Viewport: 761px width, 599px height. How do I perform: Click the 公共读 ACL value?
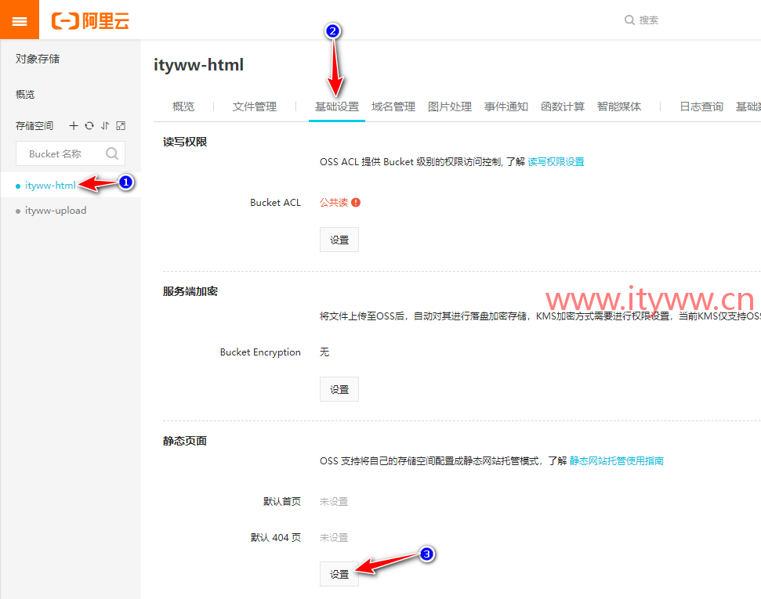[x=334, y=202]
